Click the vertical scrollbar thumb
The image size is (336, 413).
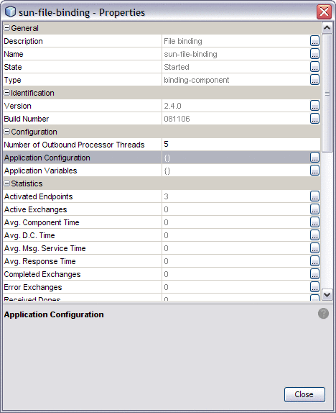pos(327,93)
